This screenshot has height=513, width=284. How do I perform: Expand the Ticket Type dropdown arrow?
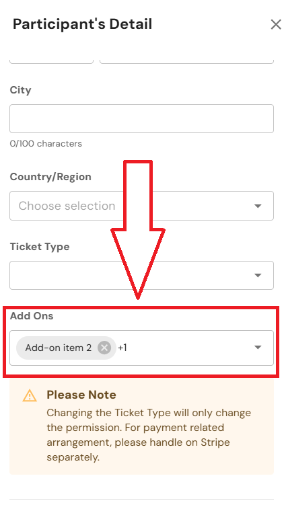pos(258,276)
